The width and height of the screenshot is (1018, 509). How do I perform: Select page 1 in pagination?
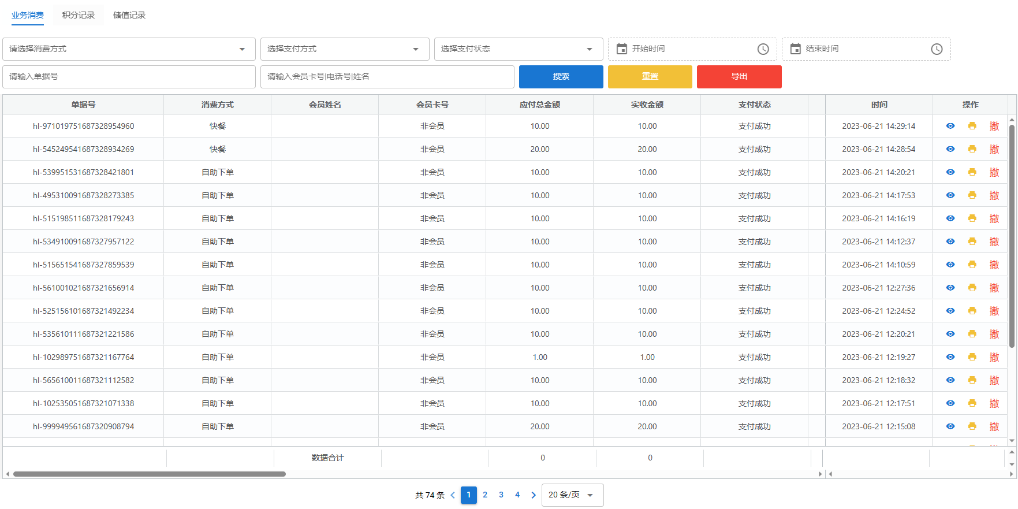pos(469,495)
